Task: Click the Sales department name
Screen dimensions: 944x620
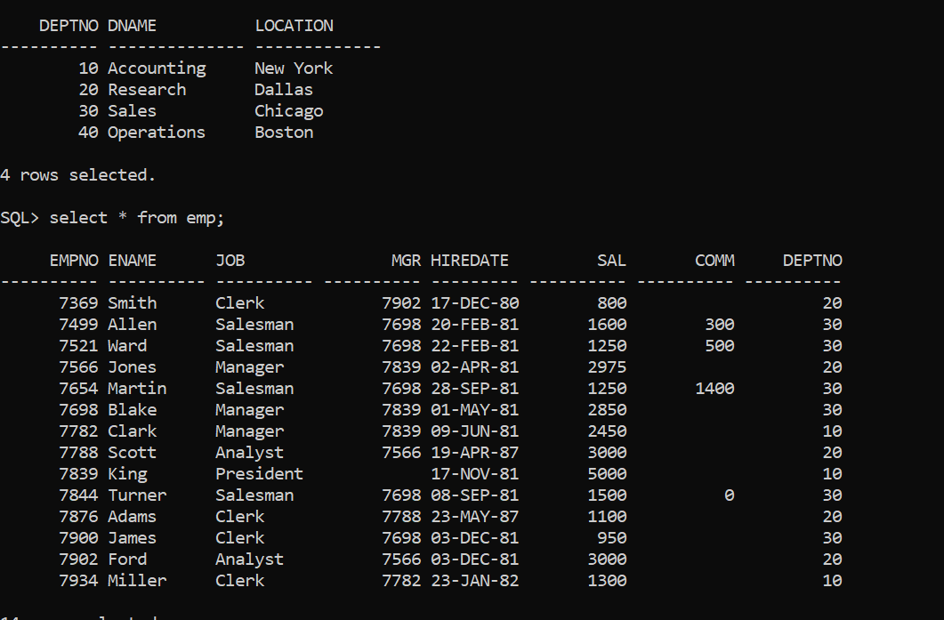Action: (x=132, y=110)
